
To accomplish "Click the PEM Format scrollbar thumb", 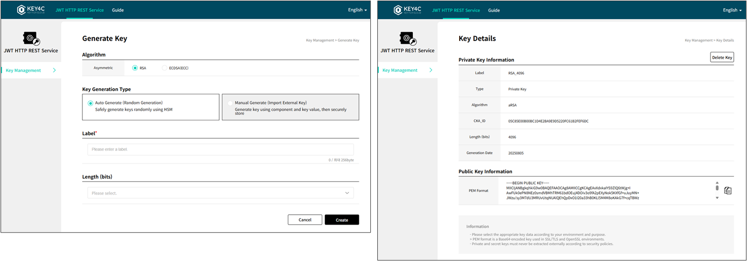I will [717, 189].
